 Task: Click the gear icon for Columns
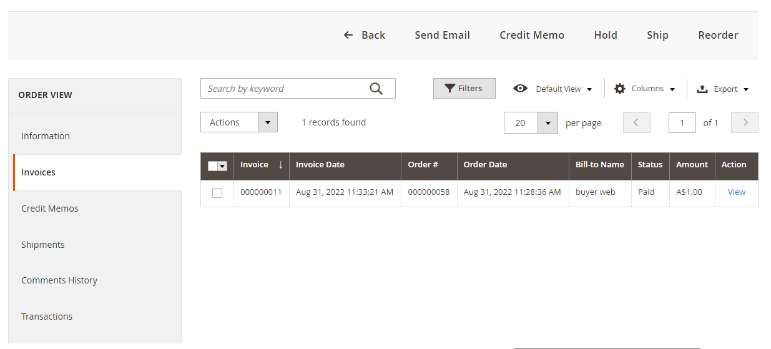pyautogui.click(x=619, y=89)
